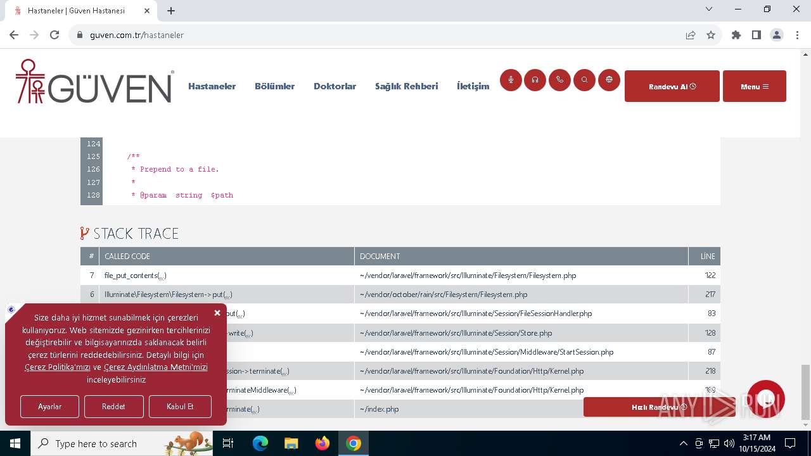The height and width of the screenshot is (456, 811).
Task: Select the file_put_contents stack trace row
Action: [x=400, y=275]
